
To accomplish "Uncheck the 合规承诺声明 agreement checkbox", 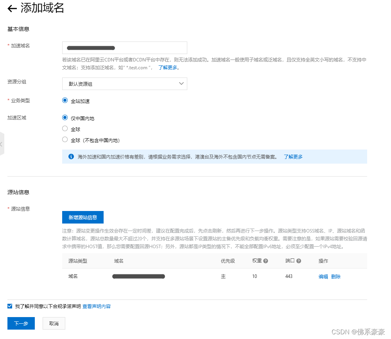I will pos(9,306).
